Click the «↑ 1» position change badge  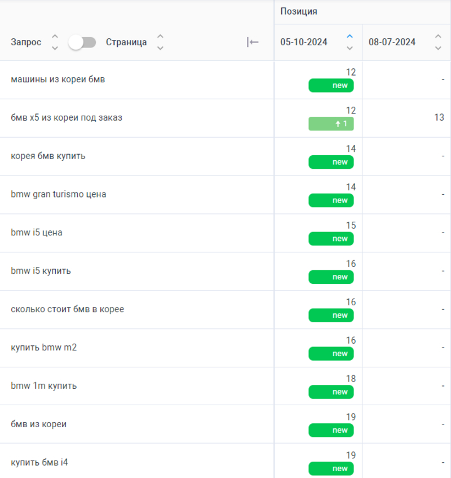click(x=331, y=124)
